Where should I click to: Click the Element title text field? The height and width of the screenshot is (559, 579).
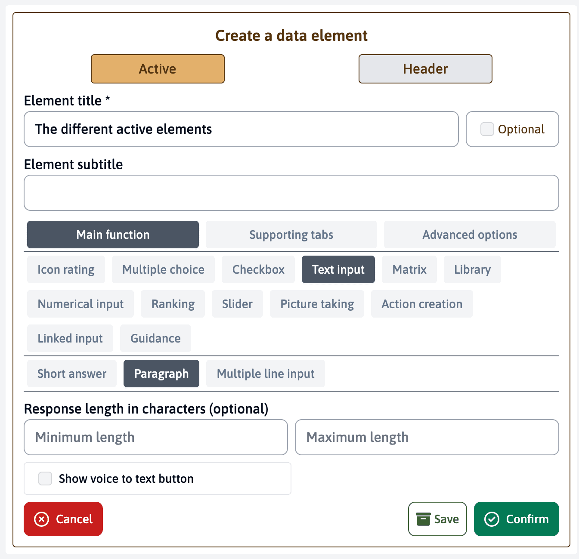(241, 129)
